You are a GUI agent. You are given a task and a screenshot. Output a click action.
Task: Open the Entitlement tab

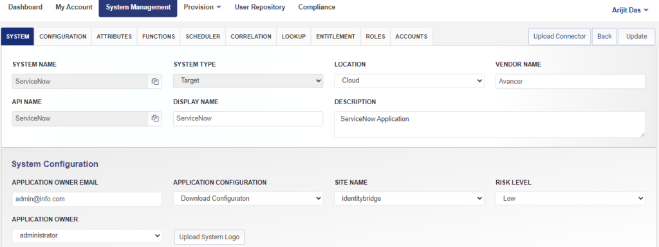point(336,37)
